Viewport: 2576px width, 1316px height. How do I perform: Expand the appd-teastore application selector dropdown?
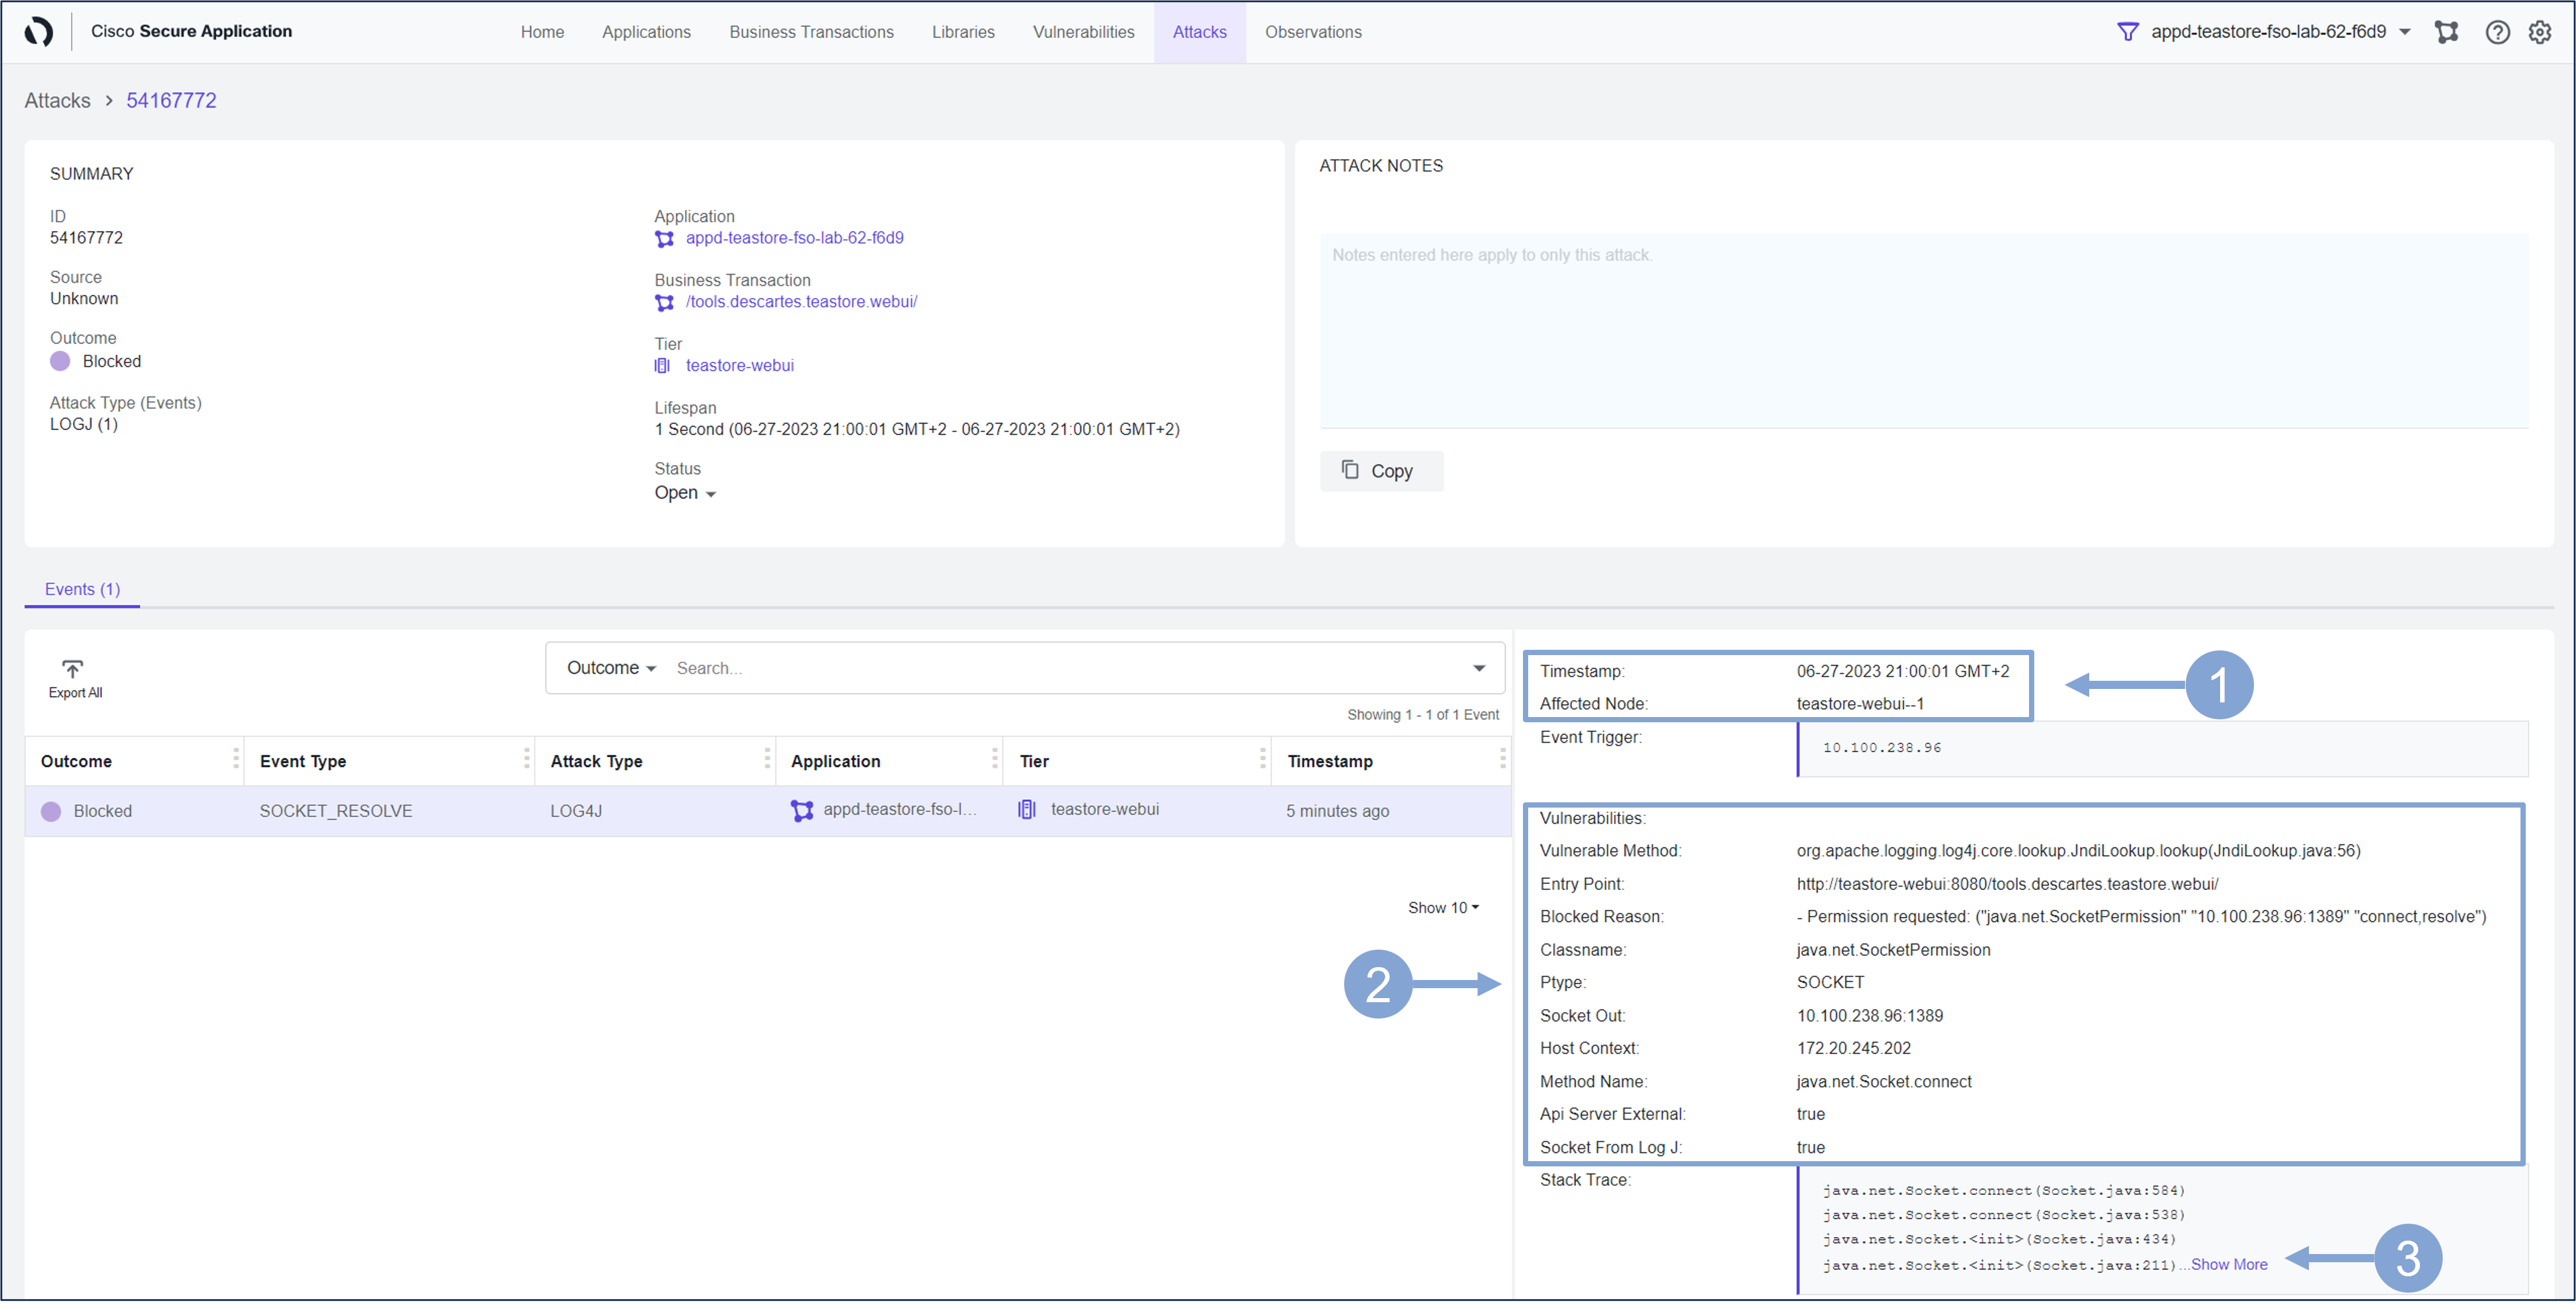click(x=2405, y=32)
